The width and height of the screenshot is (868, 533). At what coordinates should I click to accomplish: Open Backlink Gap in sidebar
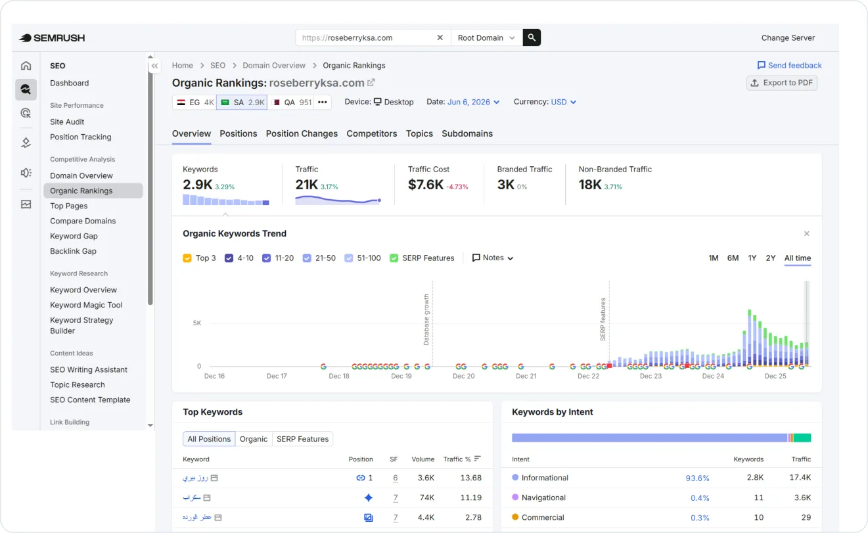pyautogui.click(x=73, y=251)
